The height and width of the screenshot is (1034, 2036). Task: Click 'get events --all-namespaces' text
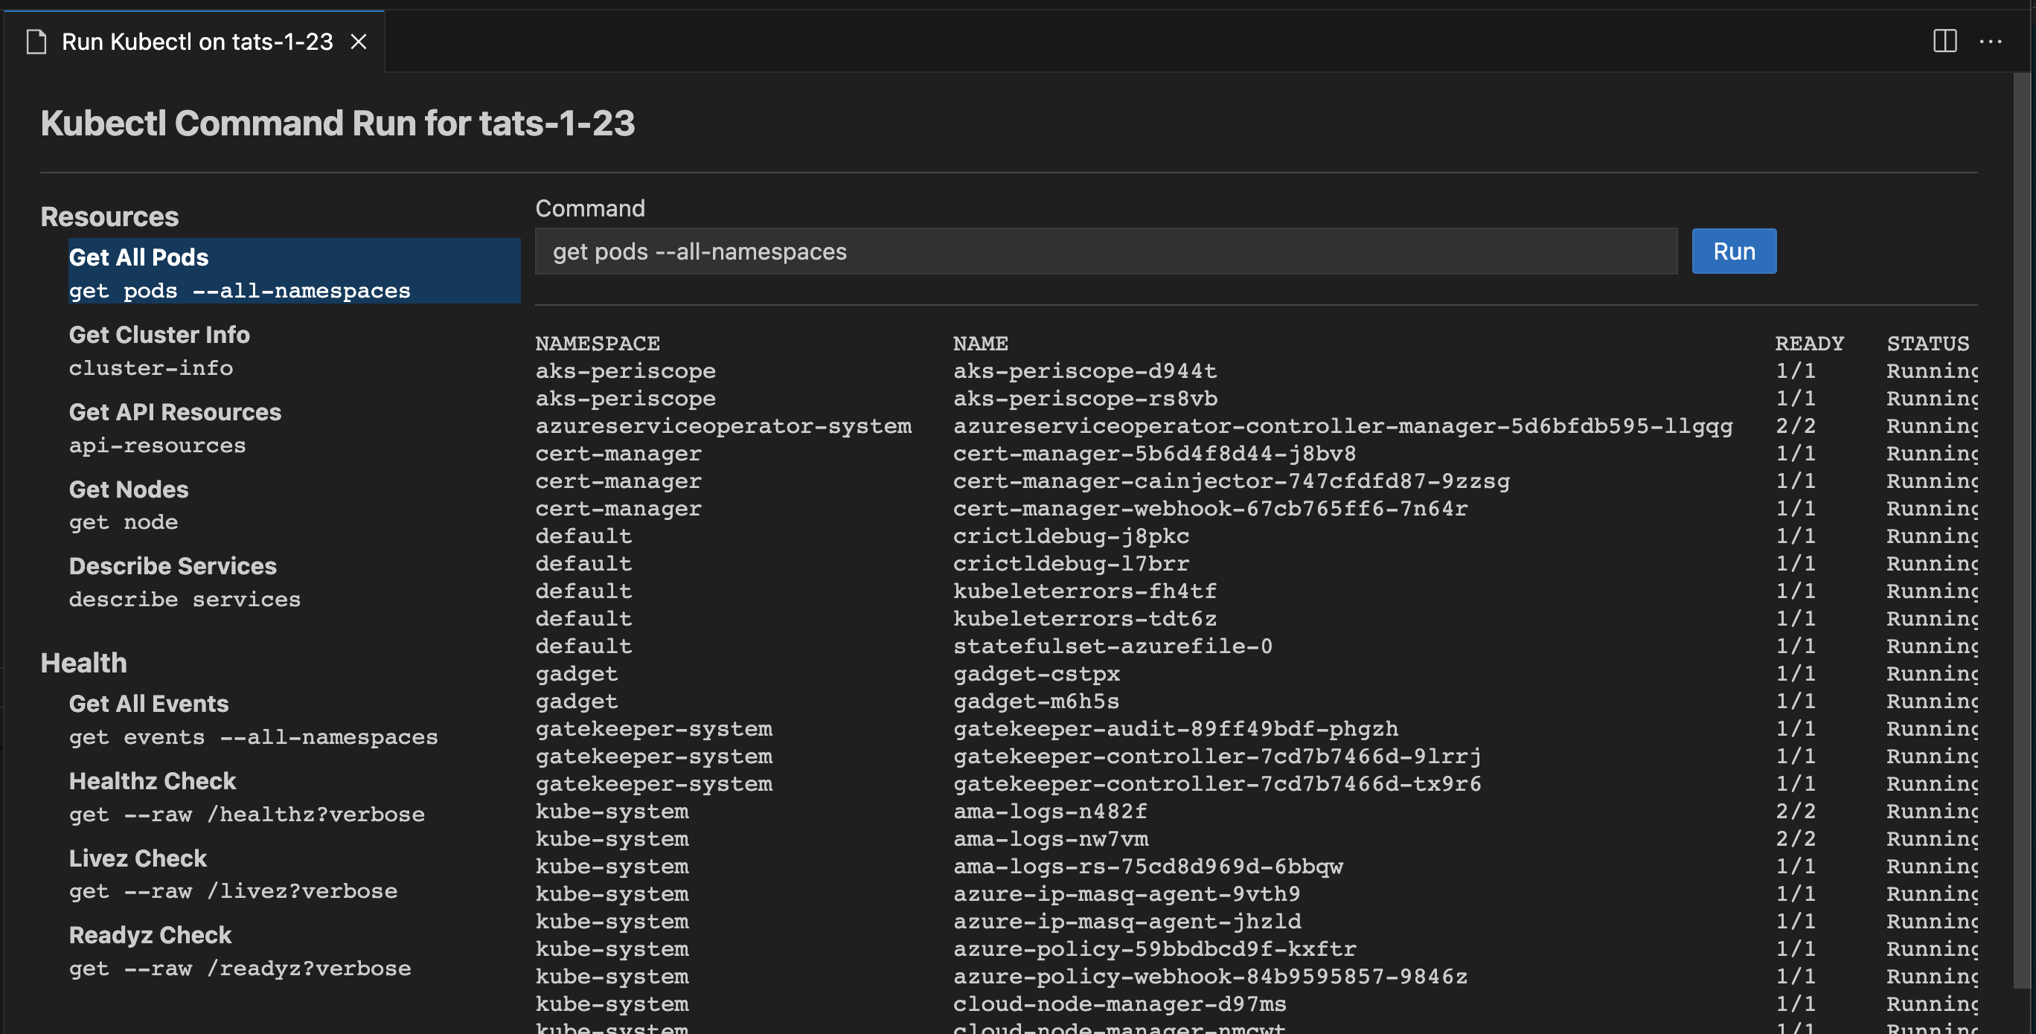pyautogui.click(x=253, y=737)
